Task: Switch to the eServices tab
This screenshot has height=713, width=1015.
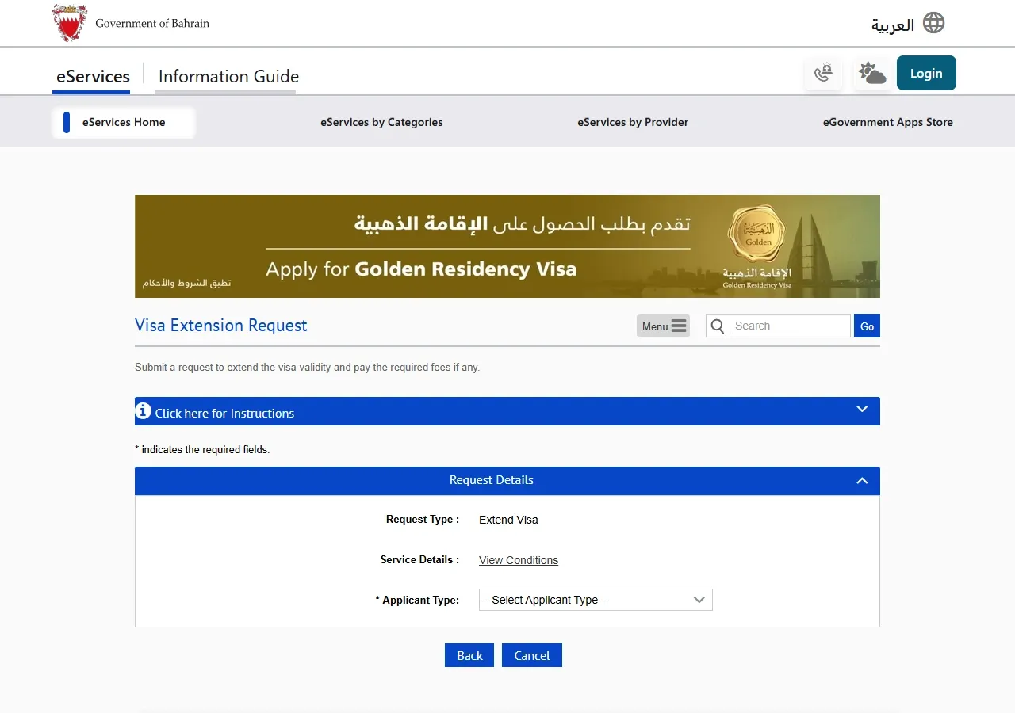Action: (93, 77)
